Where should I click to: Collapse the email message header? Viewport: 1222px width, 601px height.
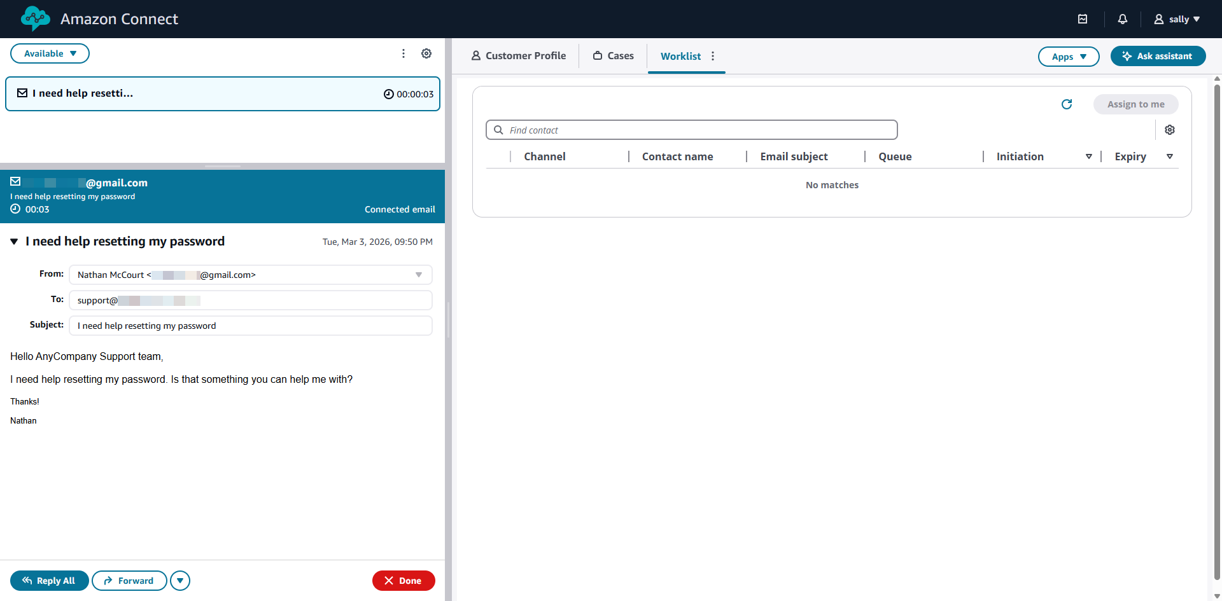point(14,242)
